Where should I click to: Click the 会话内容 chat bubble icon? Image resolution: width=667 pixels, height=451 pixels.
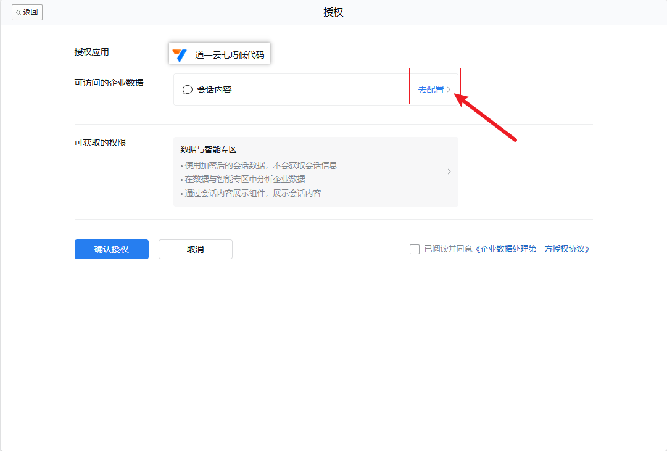[188, 89]
